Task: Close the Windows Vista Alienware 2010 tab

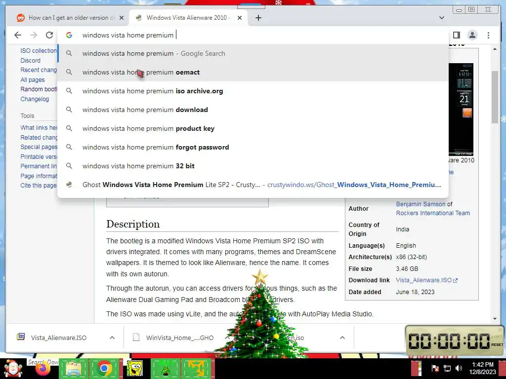Action: tap(240, 18)
